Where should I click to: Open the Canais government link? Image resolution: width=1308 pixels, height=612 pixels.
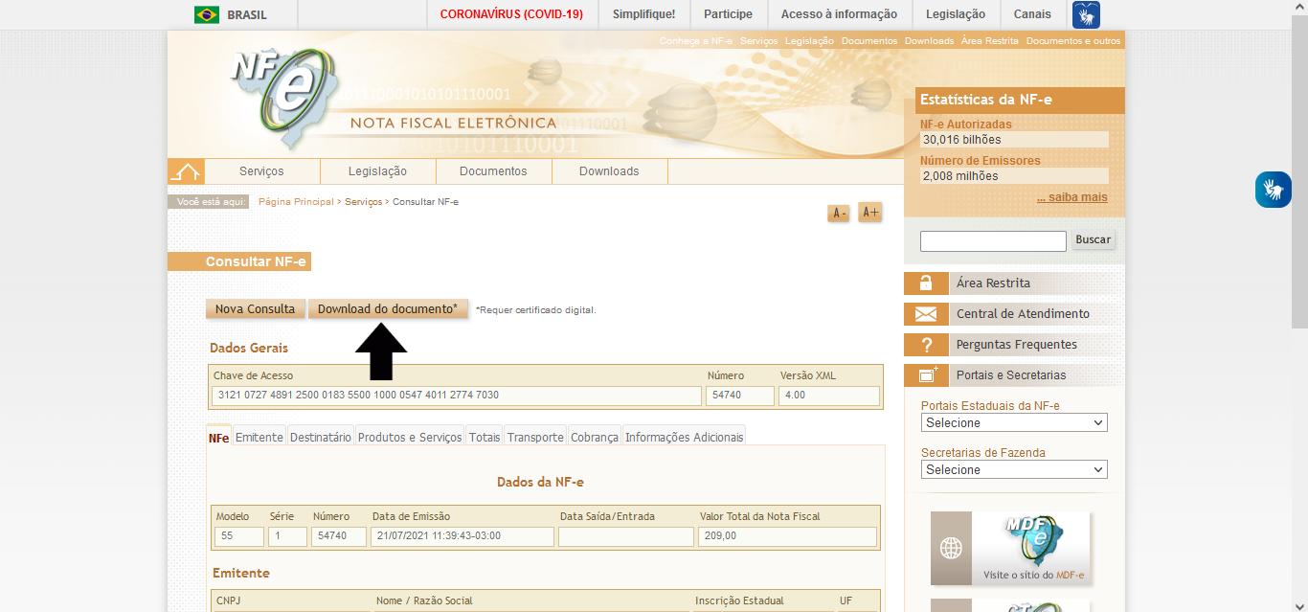click(1032, 14)
